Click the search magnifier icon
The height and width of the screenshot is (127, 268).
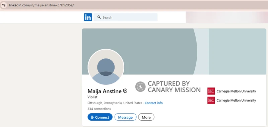[99, 17]
